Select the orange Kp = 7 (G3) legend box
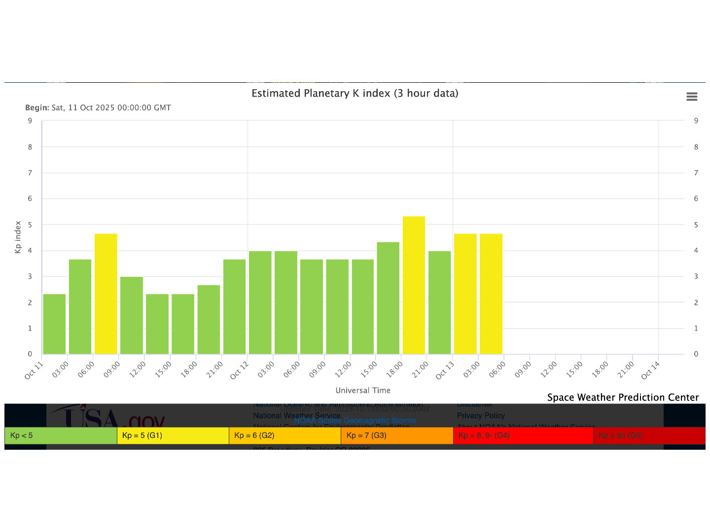The width and height of the screenshot is (710, 532). tap(396, 435)
